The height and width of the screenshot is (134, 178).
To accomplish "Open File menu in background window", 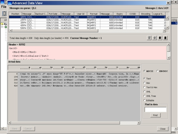I will 4,7.
